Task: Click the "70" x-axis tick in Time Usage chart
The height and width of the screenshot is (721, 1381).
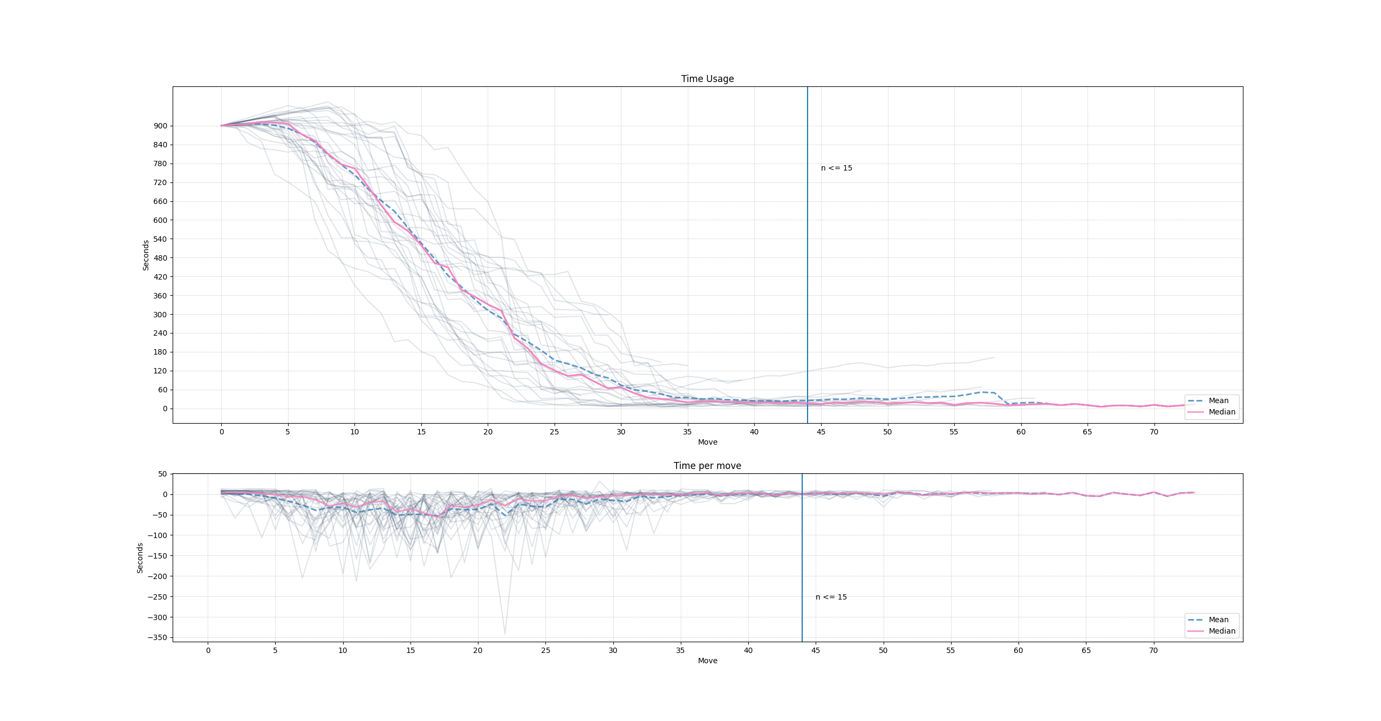Action: click(1154, 432)
